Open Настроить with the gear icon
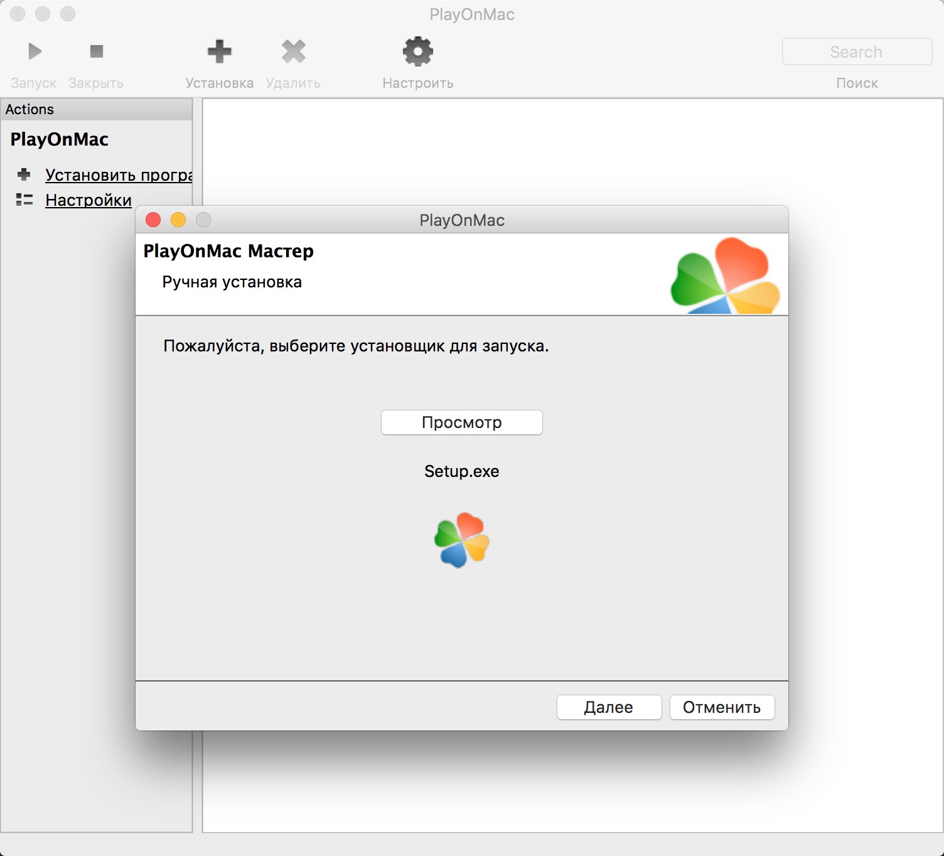The image size is (944, 856). click(x=417, y=51)
